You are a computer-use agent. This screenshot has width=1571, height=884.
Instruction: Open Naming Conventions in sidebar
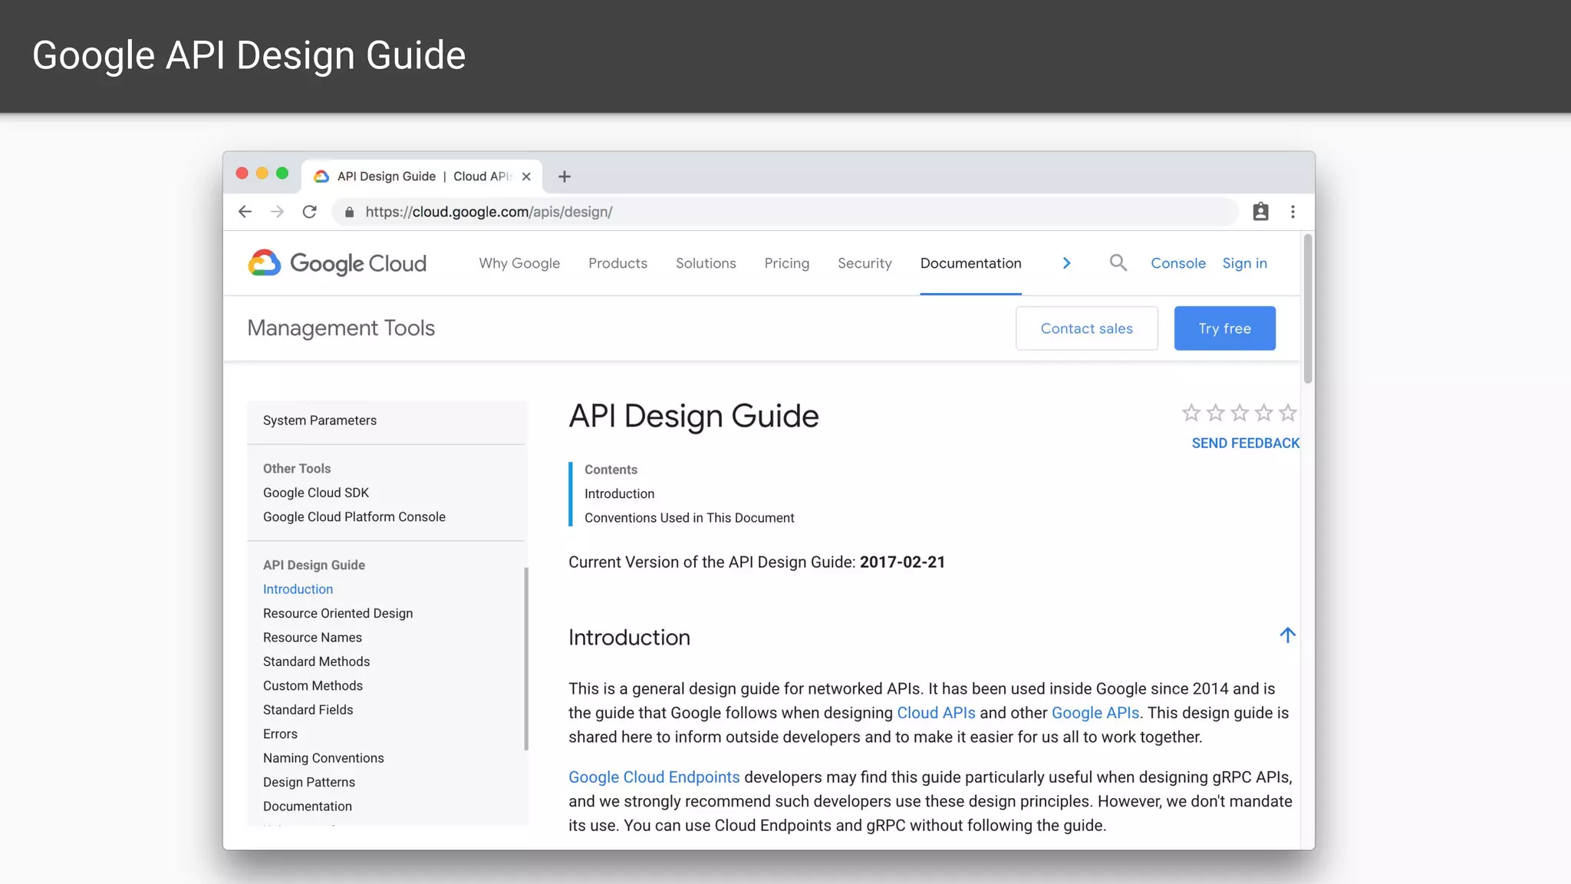(323, 758)
